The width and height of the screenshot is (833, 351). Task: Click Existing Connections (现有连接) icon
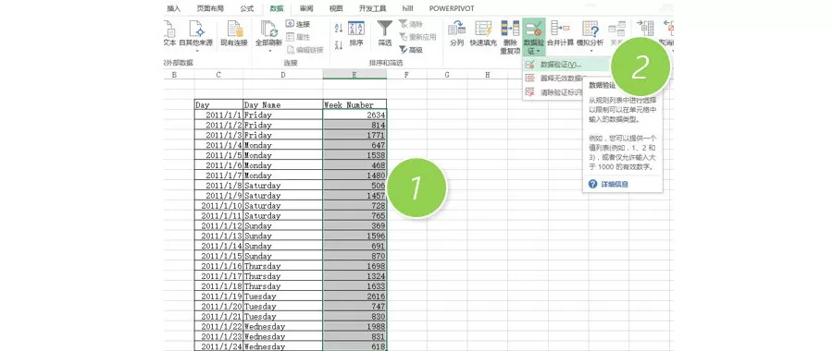point(234,33)
